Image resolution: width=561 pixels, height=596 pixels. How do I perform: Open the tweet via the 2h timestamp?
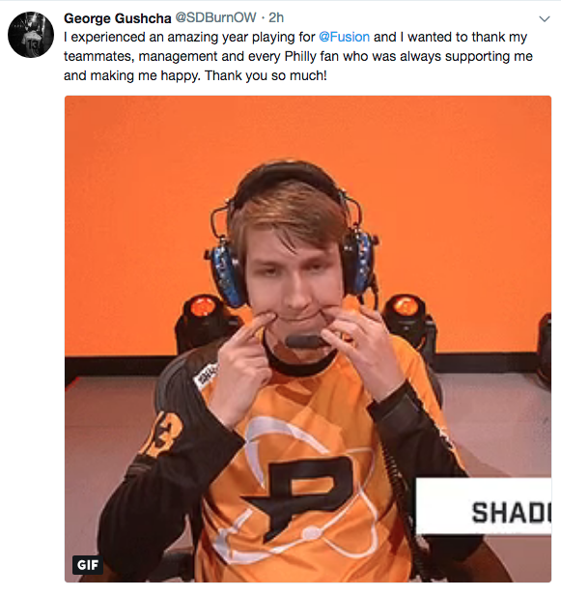coord(276,17)
